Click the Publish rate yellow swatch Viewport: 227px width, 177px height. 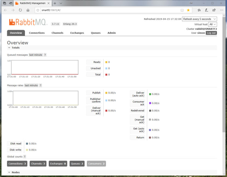click(x=106, y=93)
